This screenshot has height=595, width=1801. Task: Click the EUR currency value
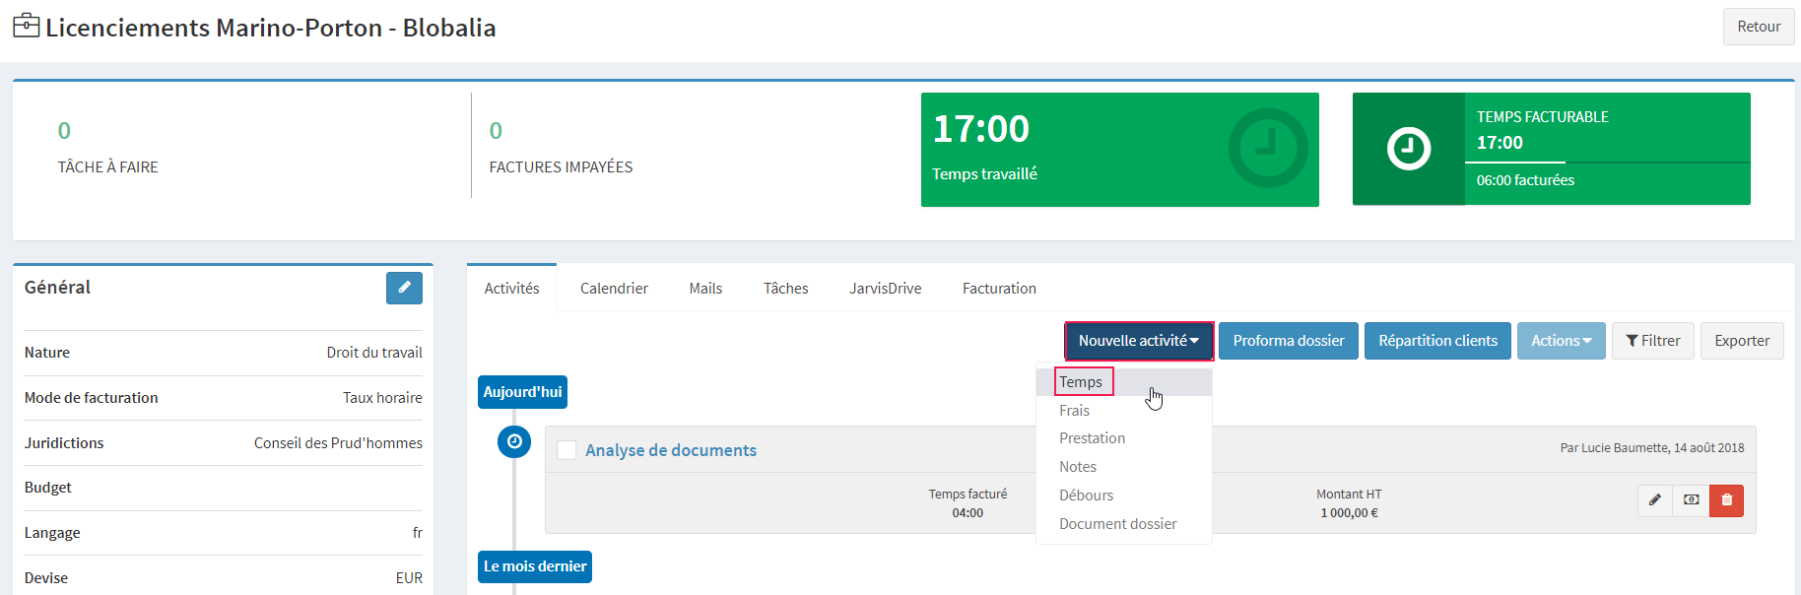point(409,578)
